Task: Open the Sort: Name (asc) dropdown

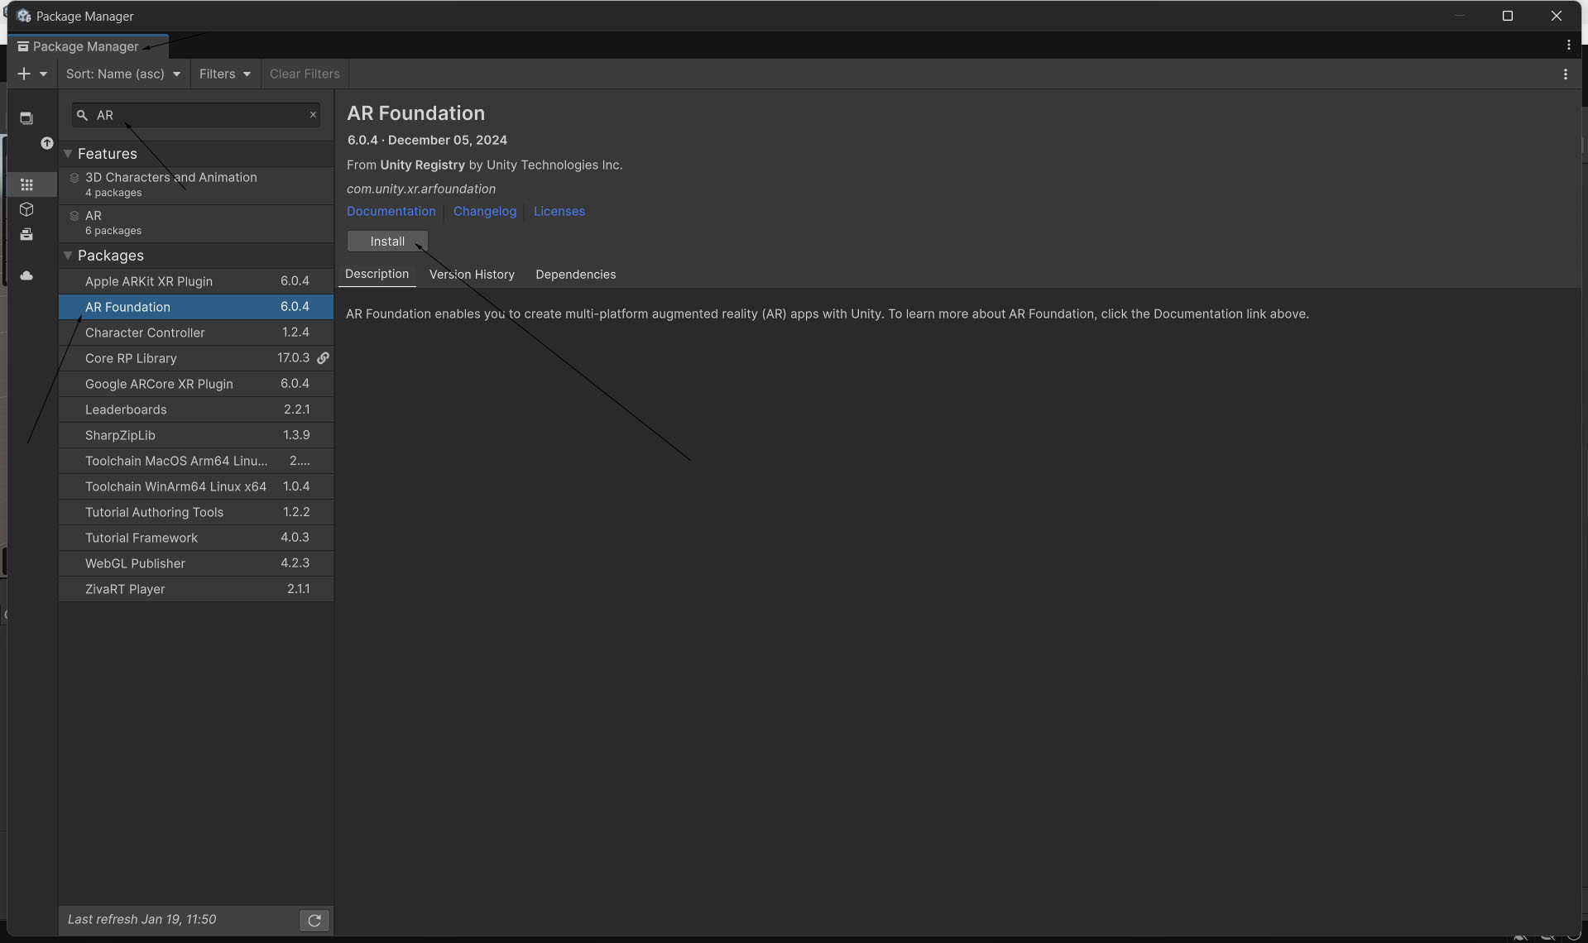Action: (x=123, y=74)
